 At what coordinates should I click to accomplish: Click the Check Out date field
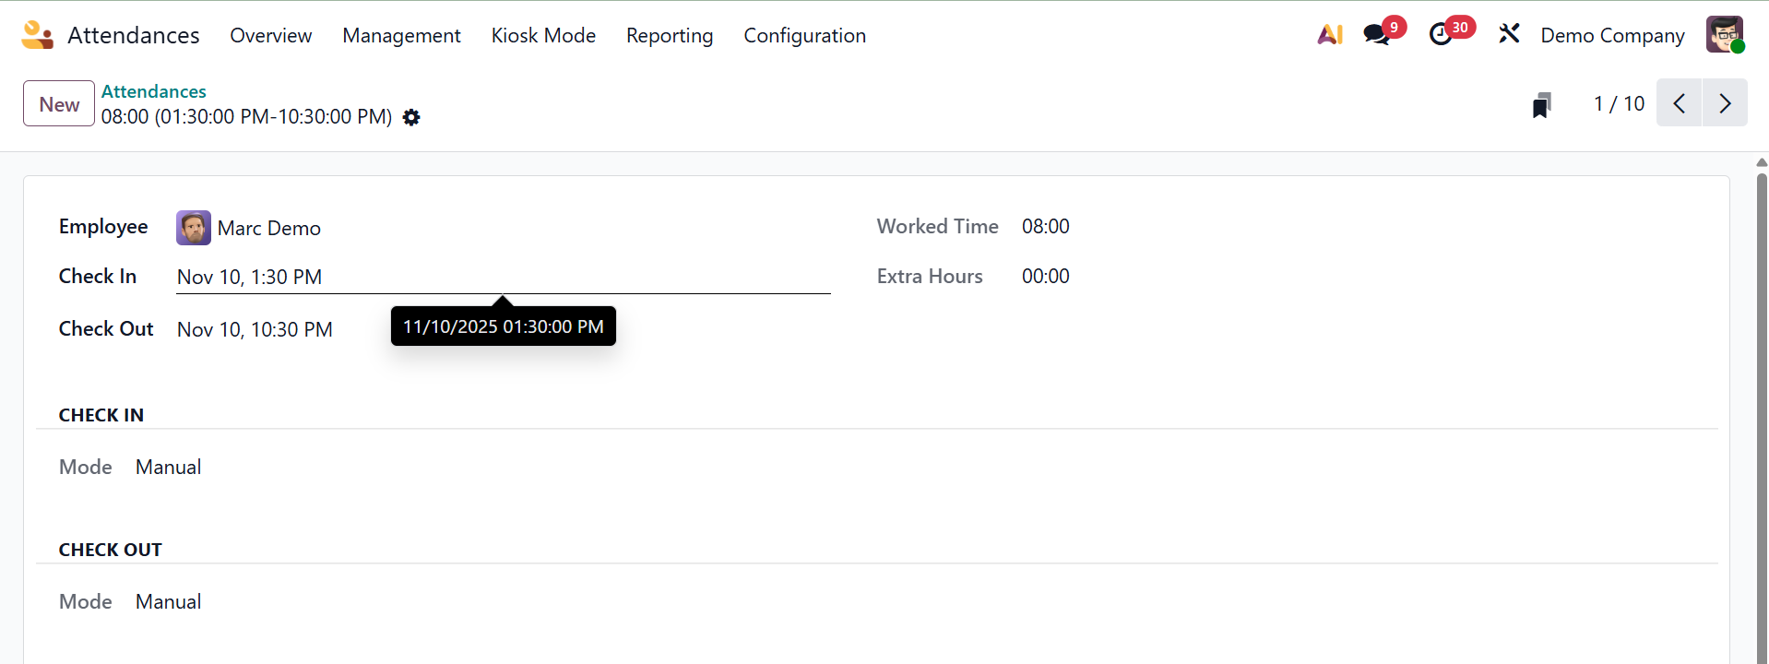click(x=255, y=330)
